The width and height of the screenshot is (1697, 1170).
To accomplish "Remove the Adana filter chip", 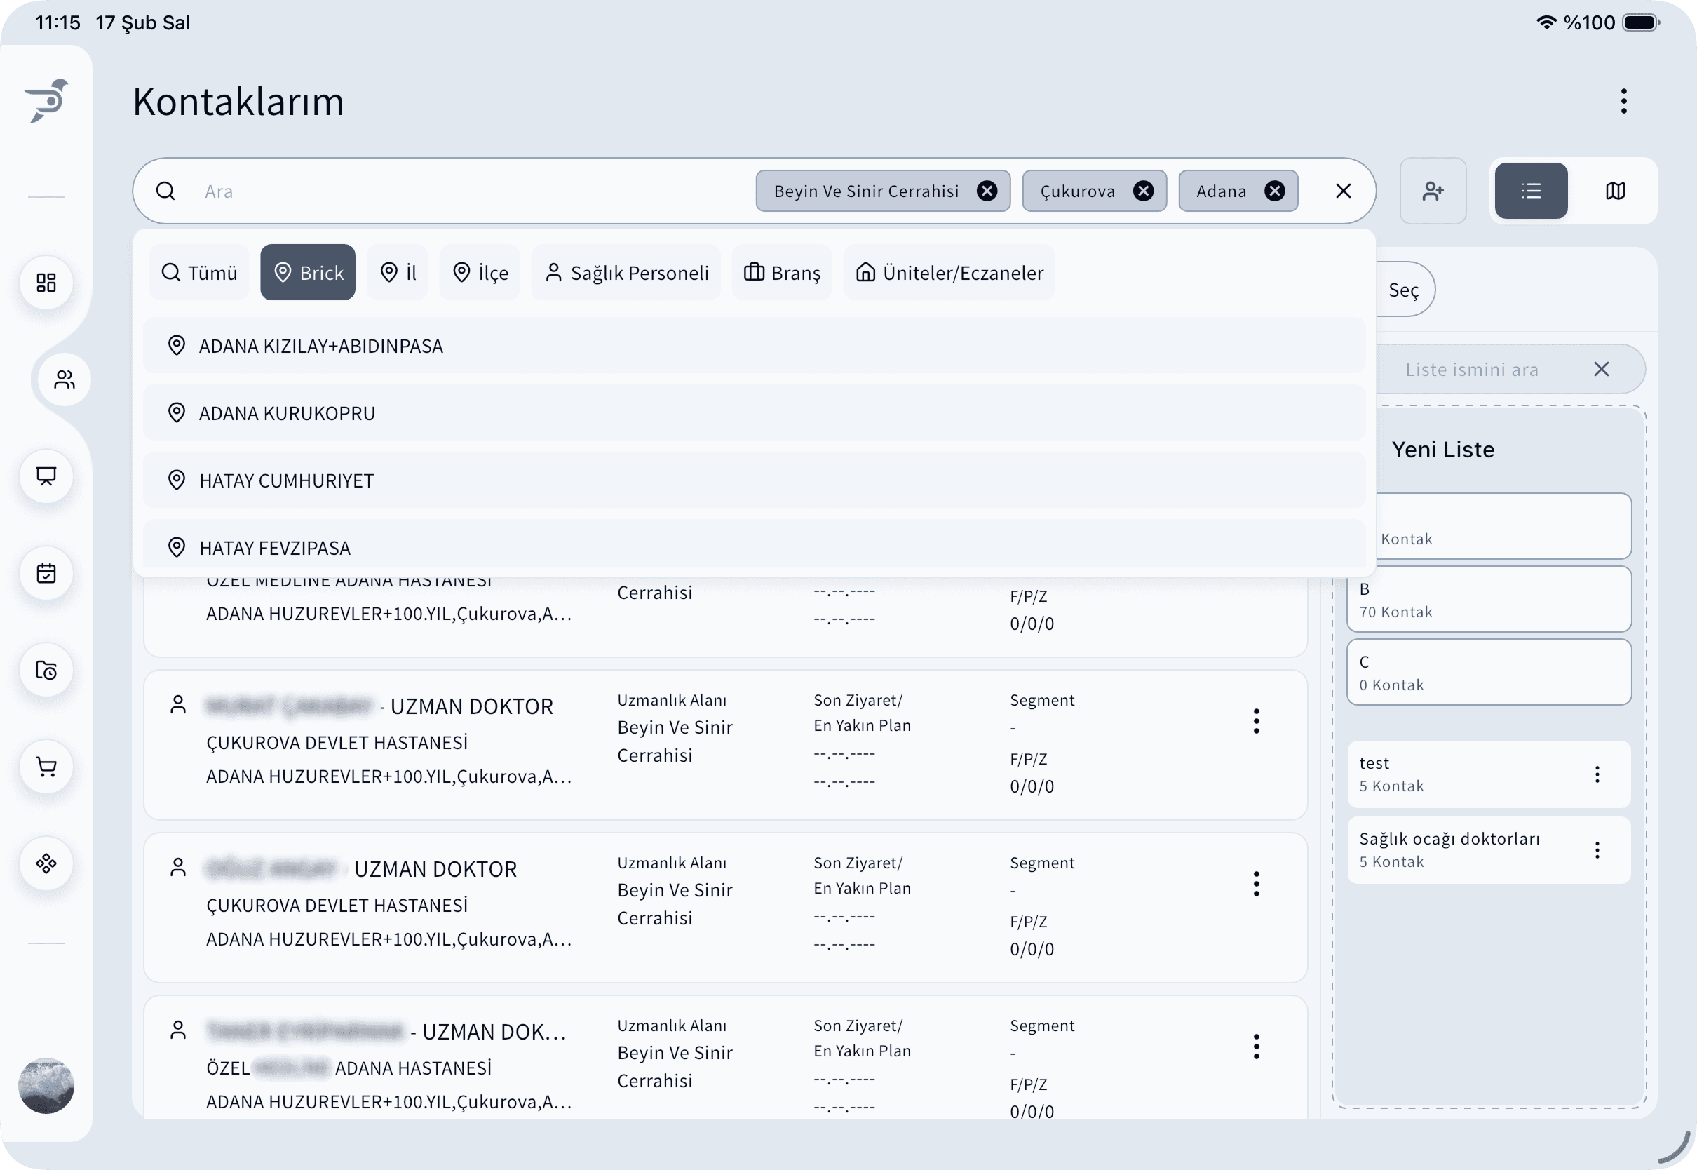I will (x=1275, y=191).
